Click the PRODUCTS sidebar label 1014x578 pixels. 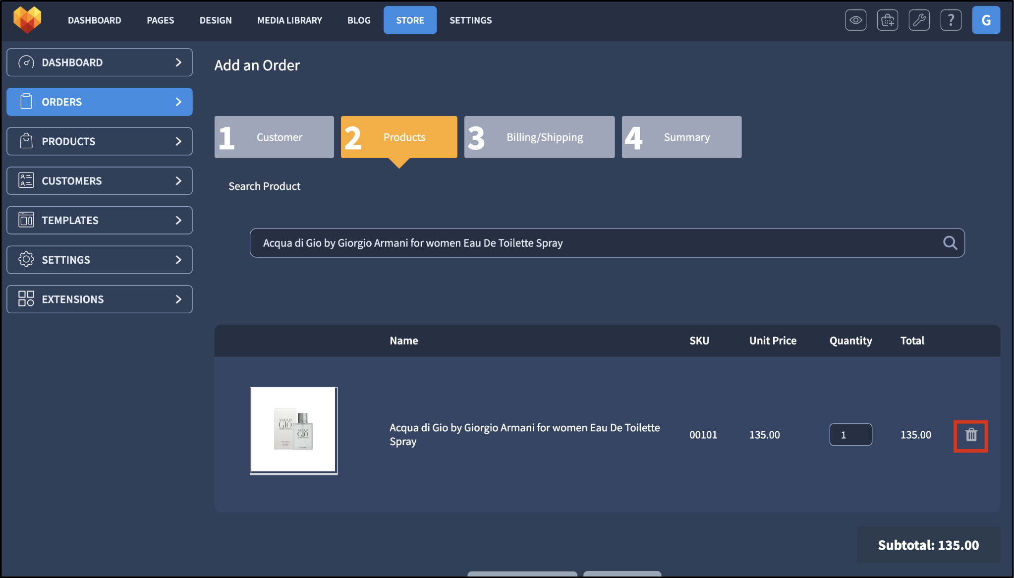(x=68, y=141)
